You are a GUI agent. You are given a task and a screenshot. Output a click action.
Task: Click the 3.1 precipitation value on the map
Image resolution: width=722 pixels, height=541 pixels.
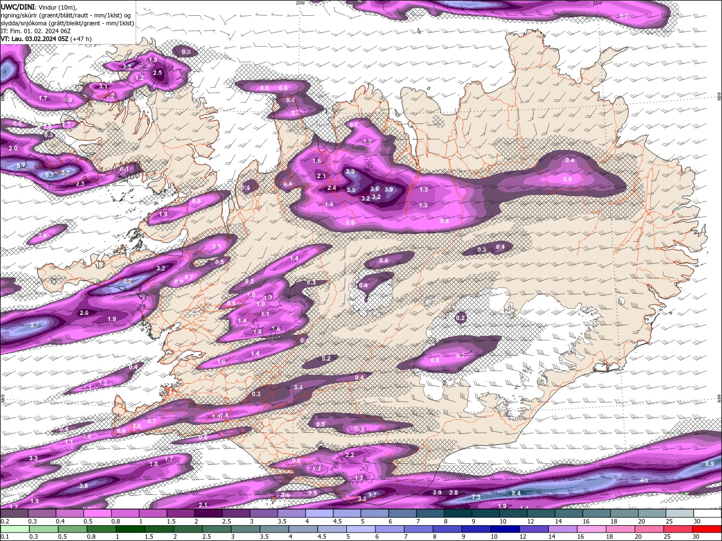coord(103,86)
